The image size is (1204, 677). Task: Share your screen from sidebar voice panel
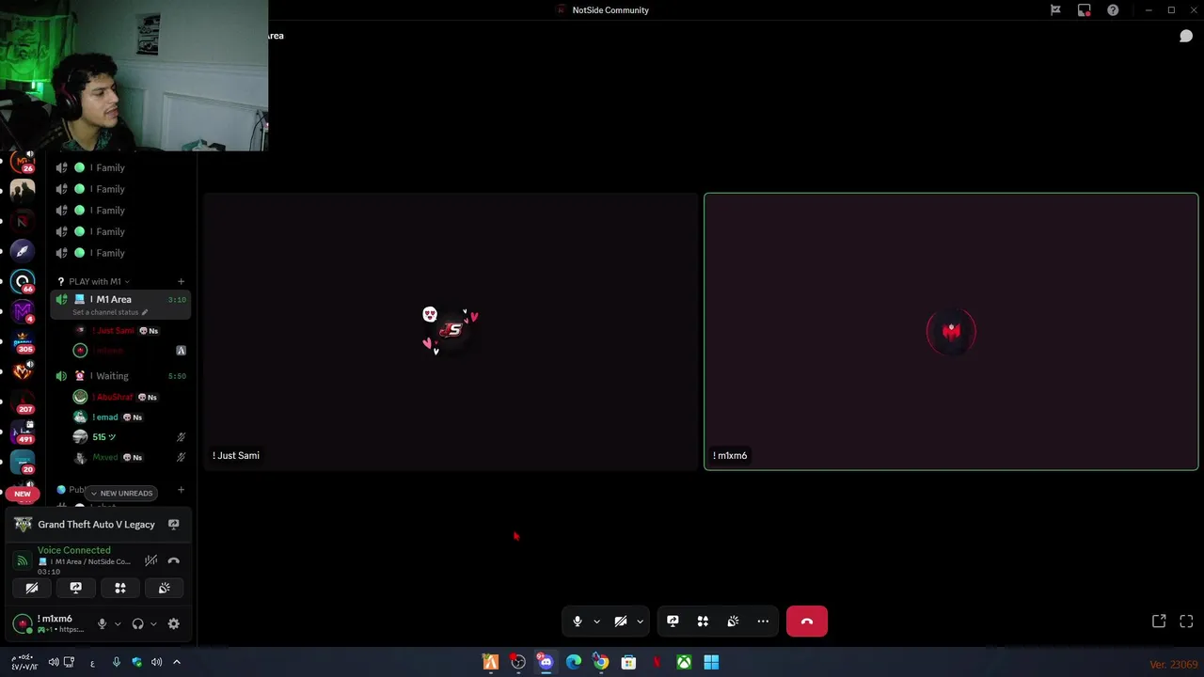point(76,589)
